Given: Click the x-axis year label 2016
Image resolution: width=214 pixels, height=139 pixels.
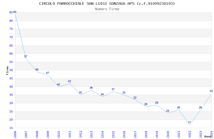Looking at the screenshot, I should click(x=124, y=134).
